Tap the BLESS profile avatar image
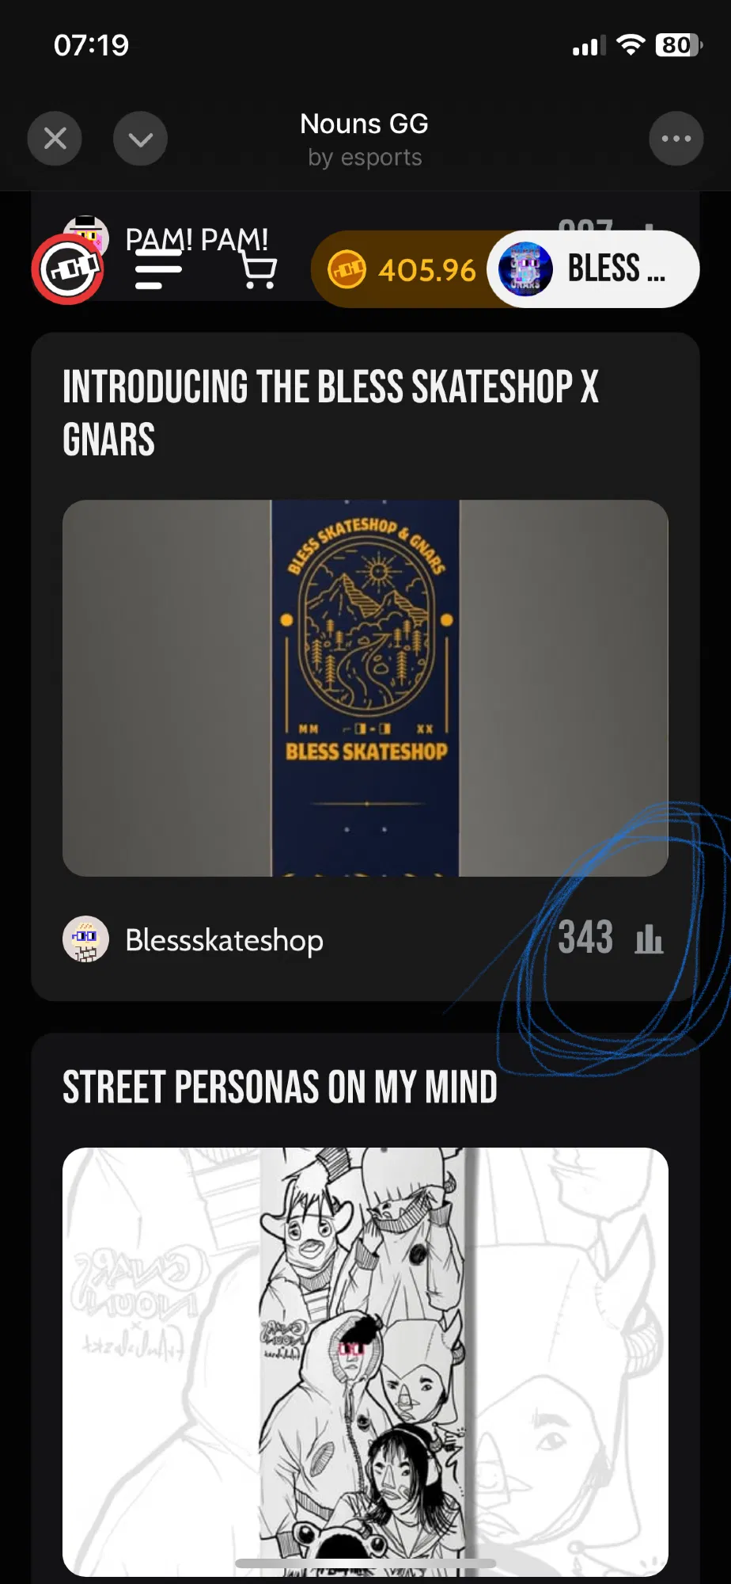731x1584 pixels. pyautogui.click(x=525, y=269)
